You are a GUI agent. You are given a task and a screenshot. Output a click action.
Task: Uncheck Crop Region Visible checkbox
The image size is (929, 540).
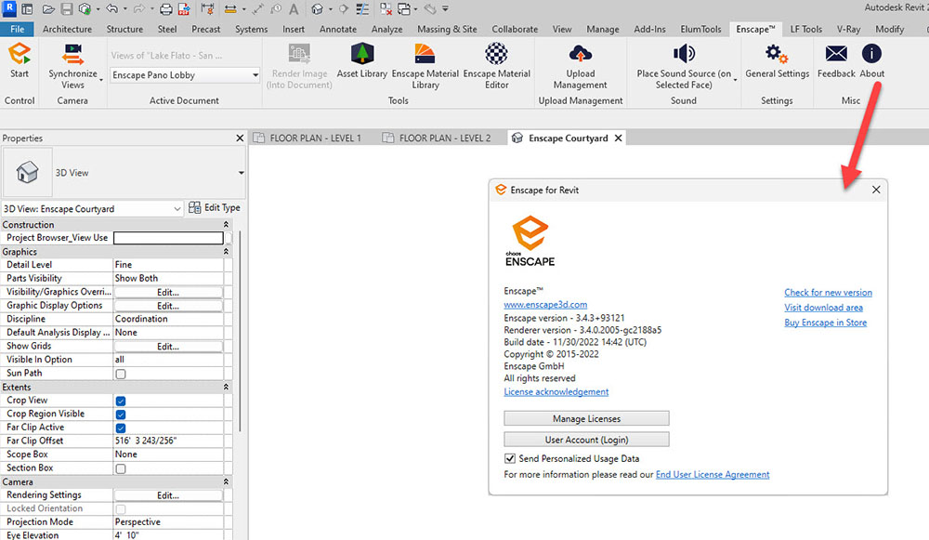click(121, 415)
